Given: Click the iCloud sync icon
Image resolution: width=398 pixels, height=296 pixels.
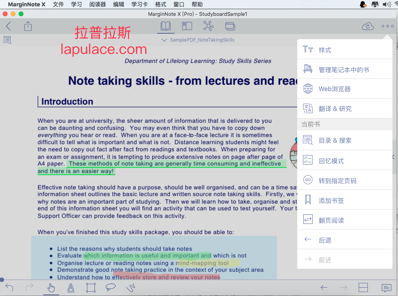Looking at the screenshot, I should click(367, 26).
